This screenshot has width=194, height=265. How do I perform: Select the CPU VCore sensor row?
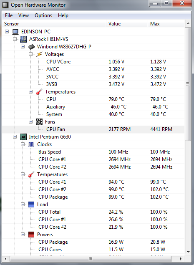point(93,62)
